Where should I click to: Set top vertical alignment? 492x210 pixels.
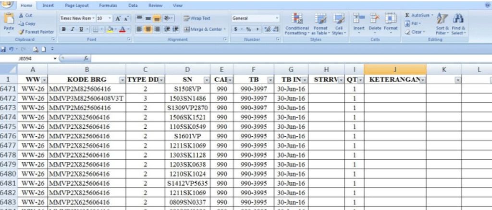139,18
